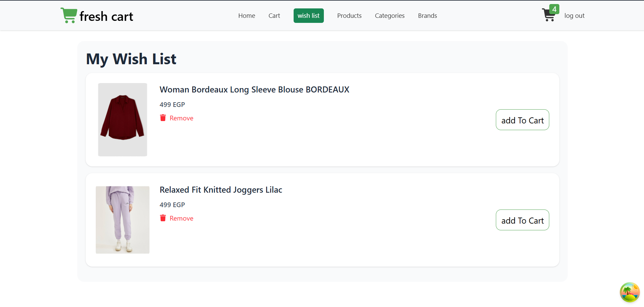Remove Bordeaux Long Sleeve Blouse from wishlist
Viewport: 644px width, 307px height.
(181, 118)
